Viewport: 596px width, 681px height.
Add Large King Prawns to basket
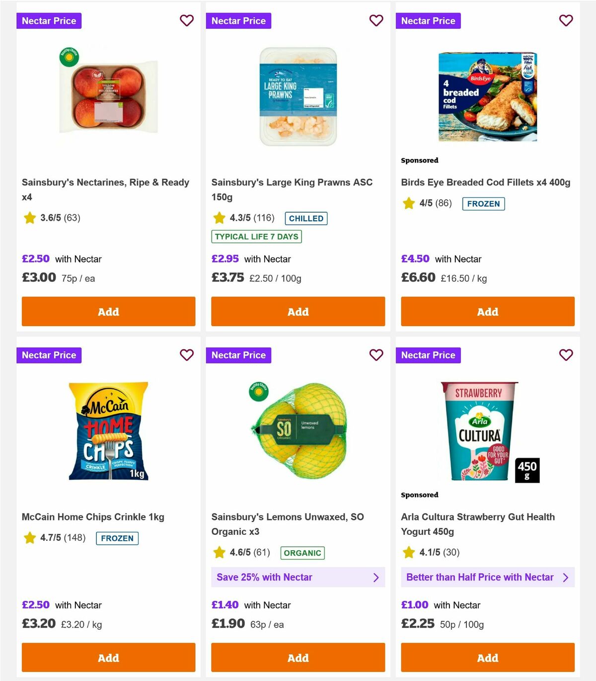(x=298, y=311)
